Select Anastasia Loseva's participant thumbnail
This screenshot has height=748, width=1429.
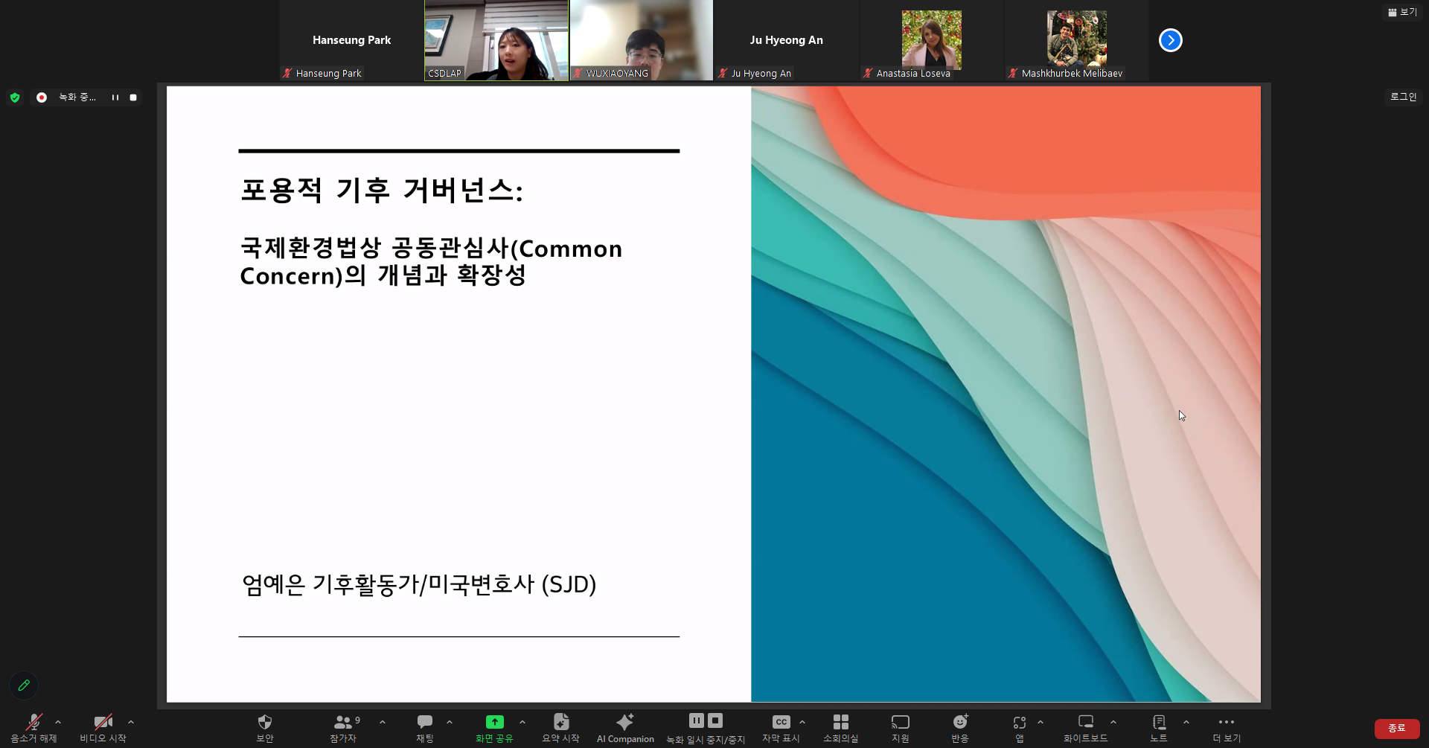pyautogui.click(x=931, y=41)
